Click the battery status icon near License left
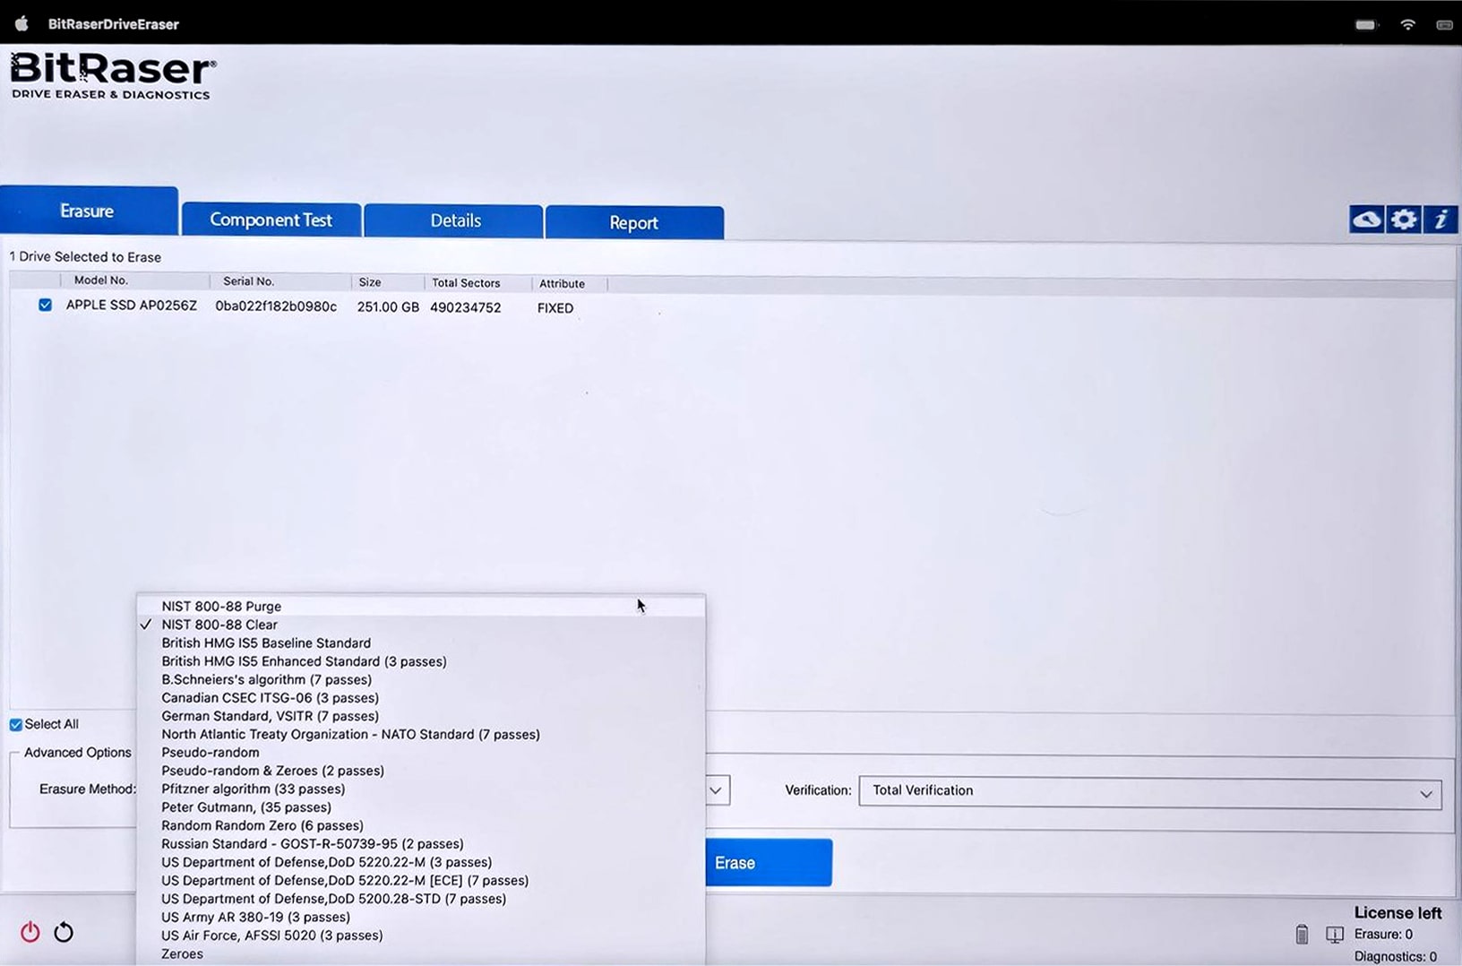Screen dimensions: 1462x966 coord(1302,935)
